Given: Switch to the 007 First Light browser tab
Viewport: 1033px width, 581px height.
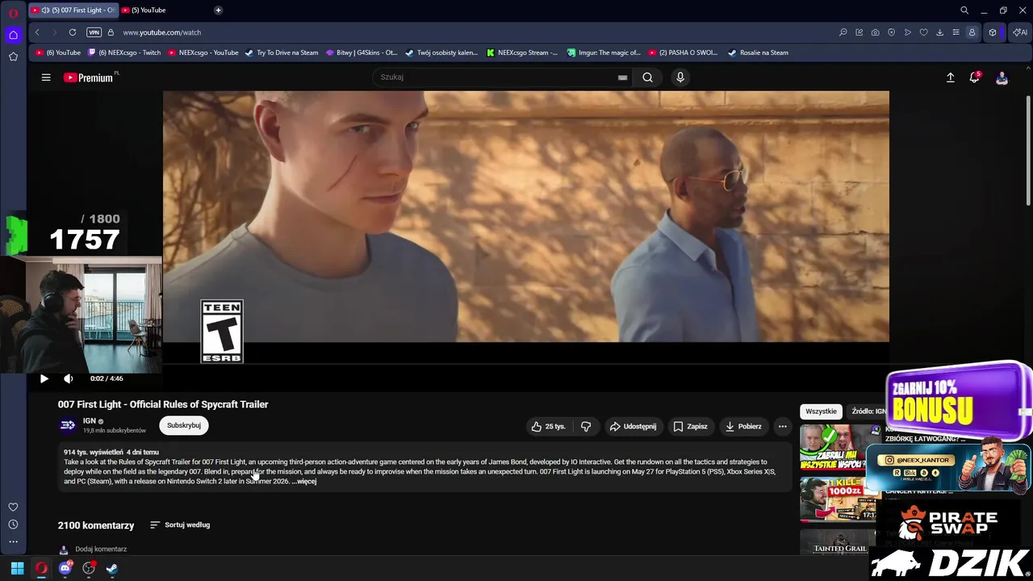Looking at the screenshot, I should 73,10.
